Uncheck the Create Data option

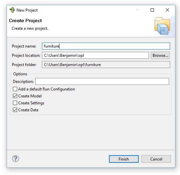[x=15, y=110]
